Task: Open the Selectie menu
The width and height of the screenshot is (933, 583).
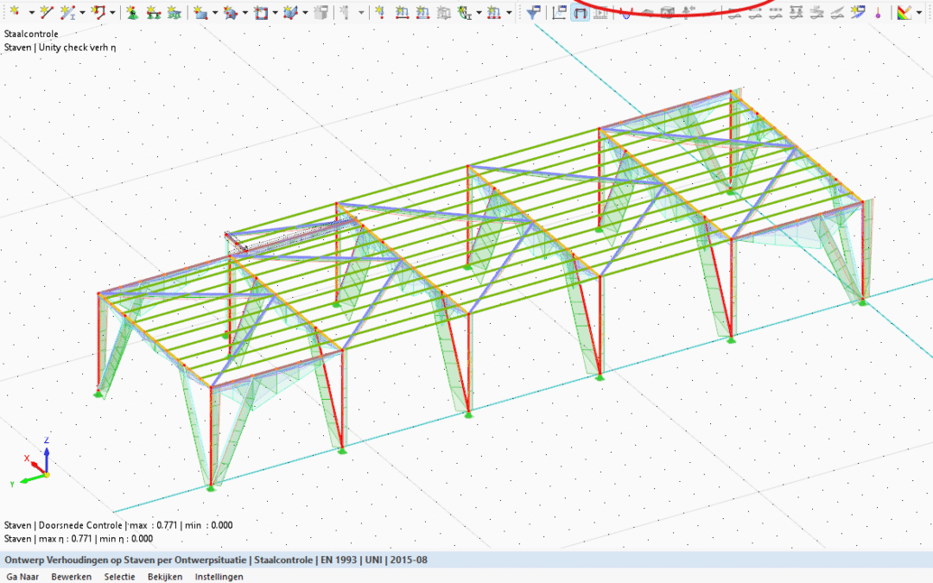Action: [x=119, y=576]
